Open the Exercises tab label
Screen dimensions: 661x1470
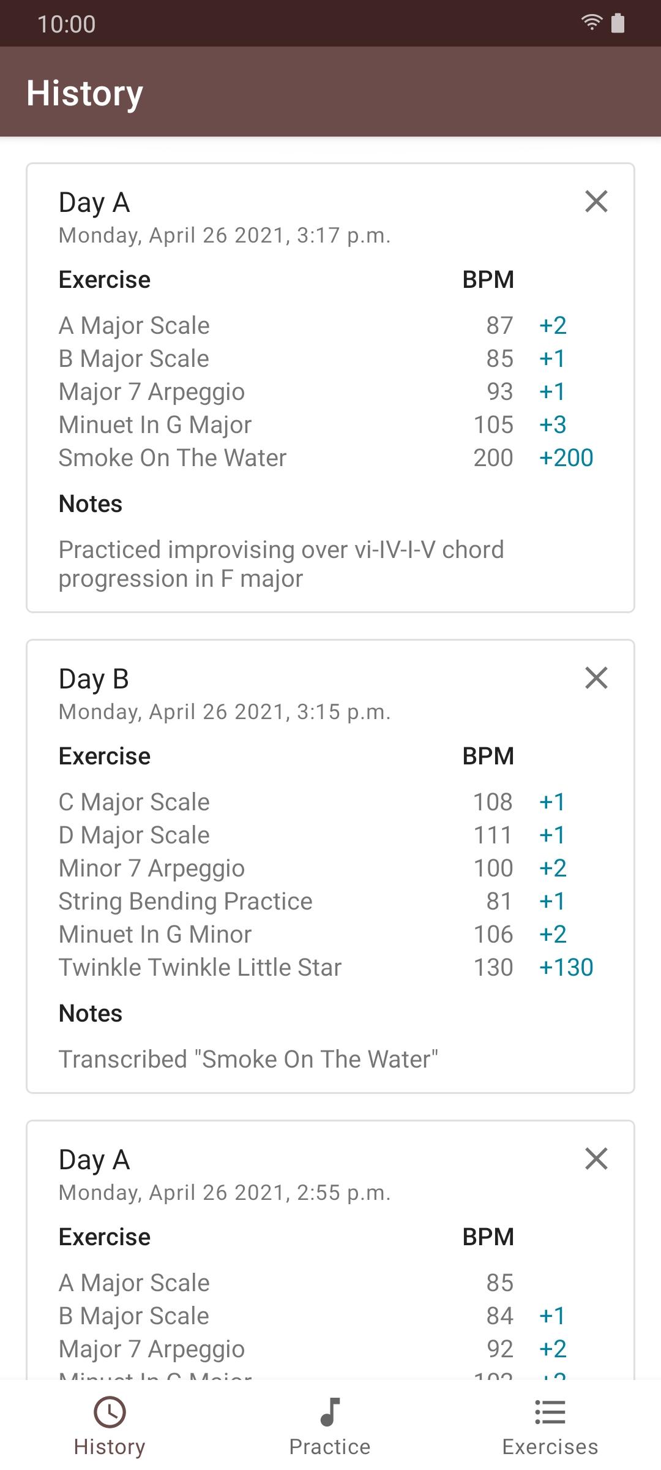[550, 1447]
